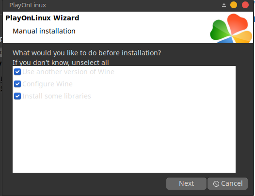Close the wizard with the red circle button
The image size is (255, 196).
click(x=245, y=5)
